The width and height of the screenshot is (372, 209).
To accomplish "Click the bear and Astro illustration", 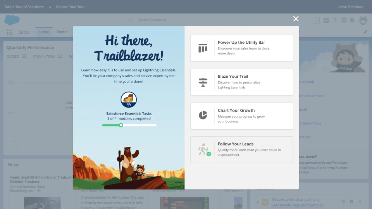I will click(131, 165).
